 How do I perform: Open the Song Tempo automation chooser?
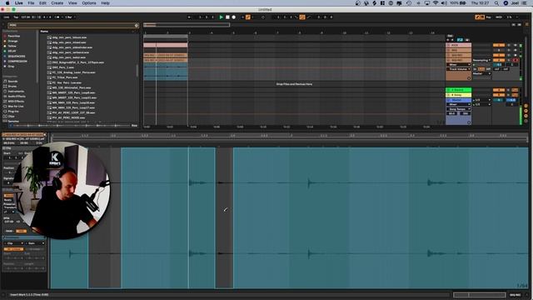click(x=458, y=109)
